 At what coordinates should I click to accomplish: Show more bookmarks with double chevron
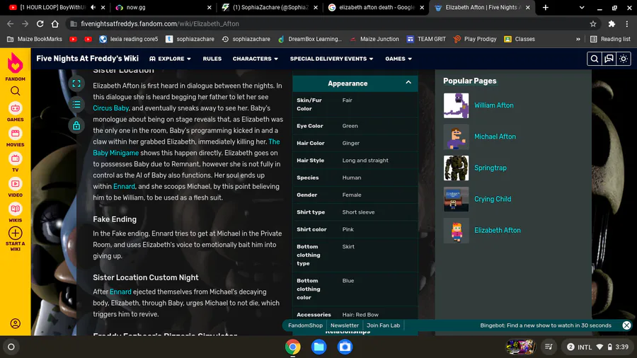pos(578,40)
